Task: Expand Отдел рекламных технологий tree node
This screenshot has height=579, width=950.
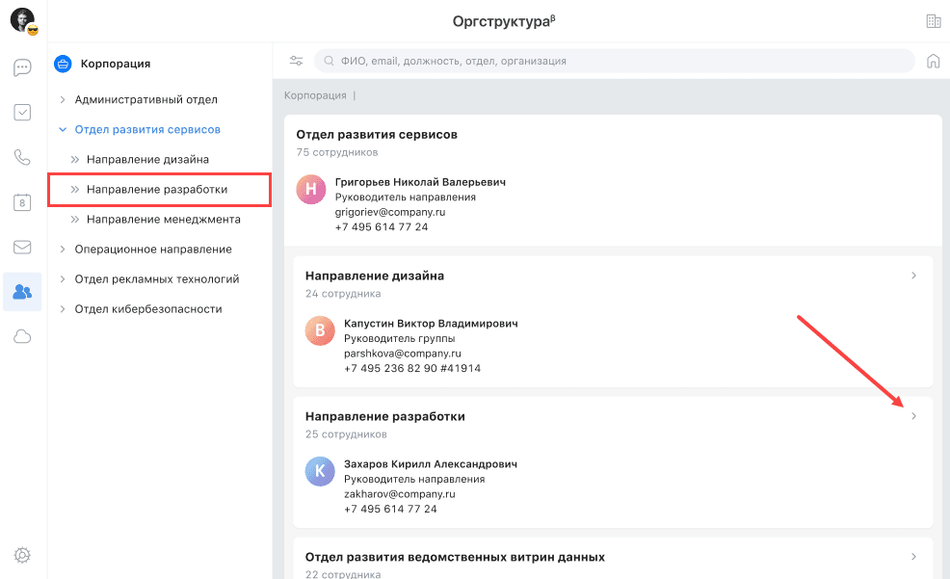Action: click(x=63, y=279)
